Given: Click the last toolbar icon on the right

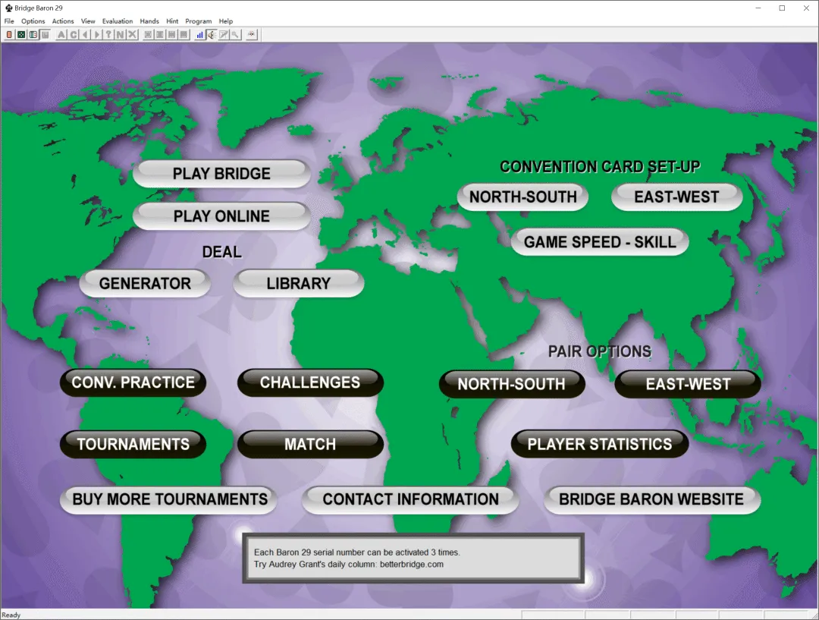Looking at the screenshot, I should click(252, 34).
